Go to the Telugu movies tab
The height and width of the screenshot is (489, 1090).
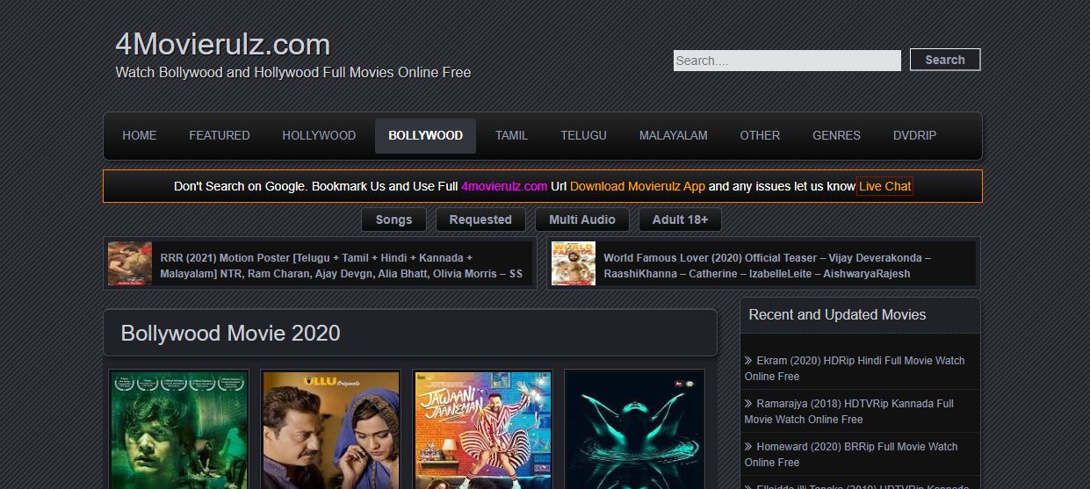(583, 135)
